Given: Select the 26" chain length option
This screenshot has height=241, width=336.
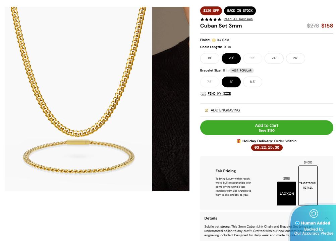Looking at the screenshot, I should point(295,58).
